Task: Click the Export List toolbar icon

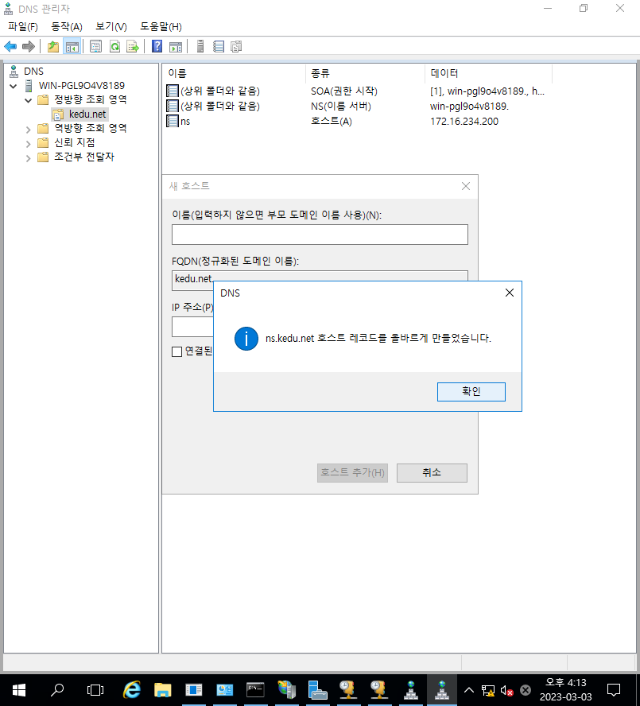Action: click(133, 46)
